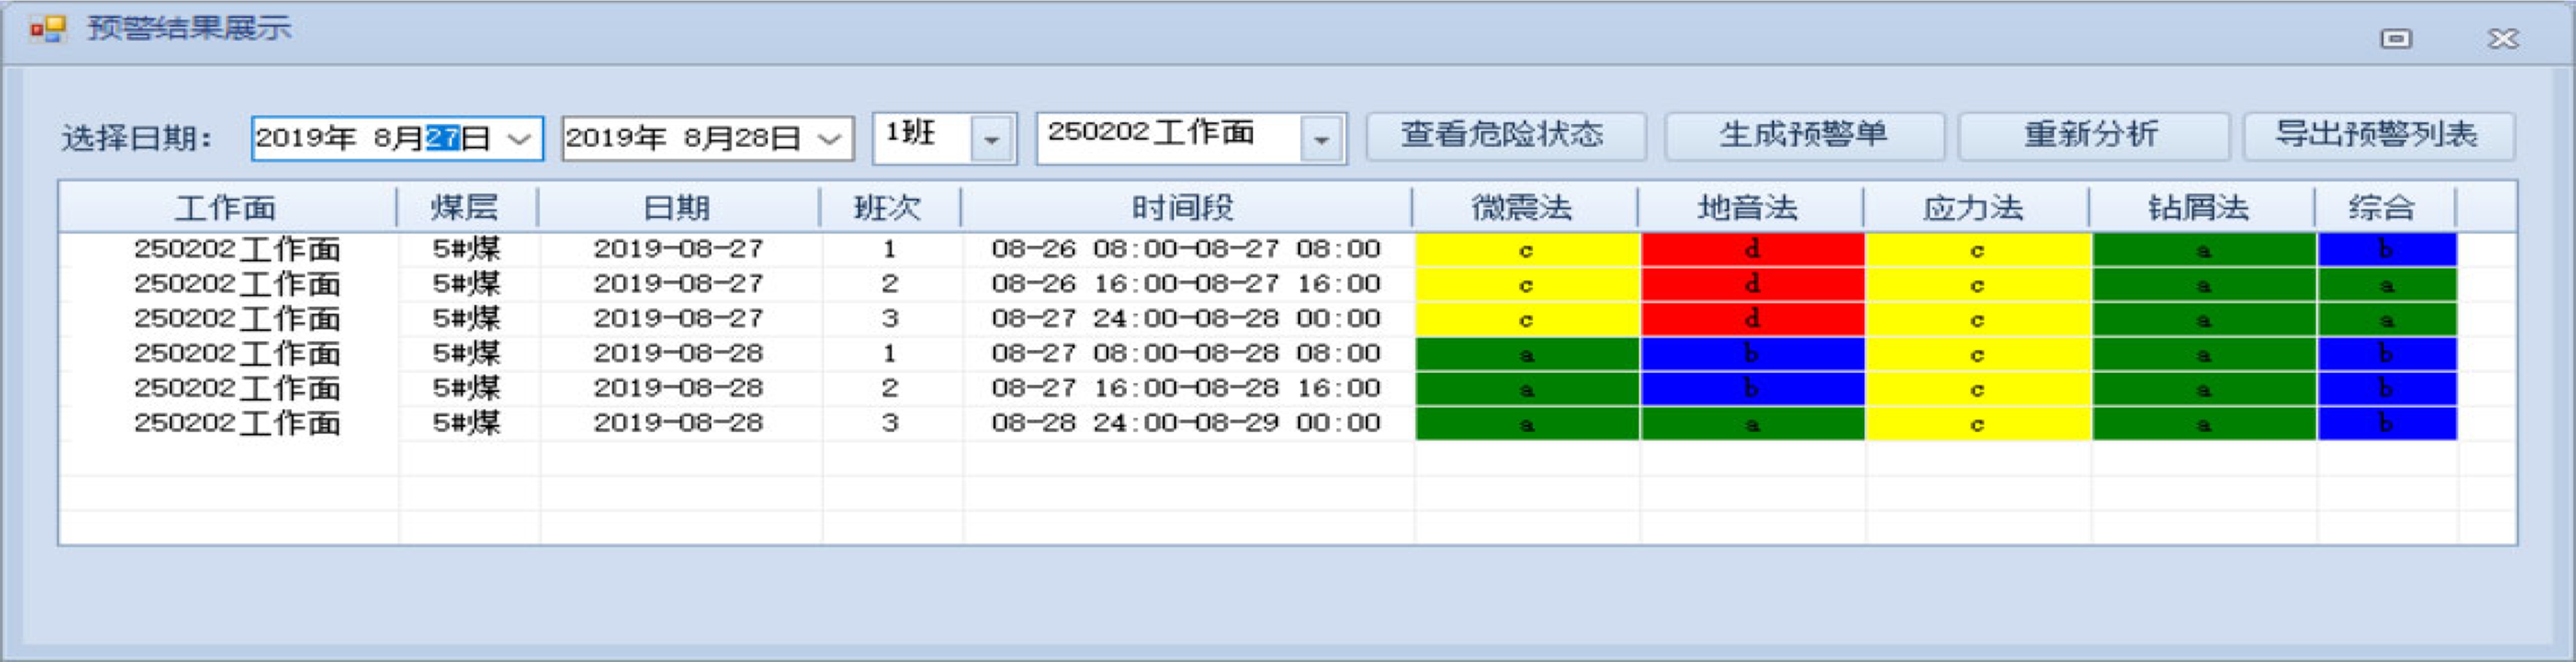Sort by the 微震法 column header
Screen dimensions: 2576x662
(x=1523, y=207)
